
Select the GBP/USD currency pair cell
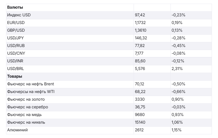16,30
